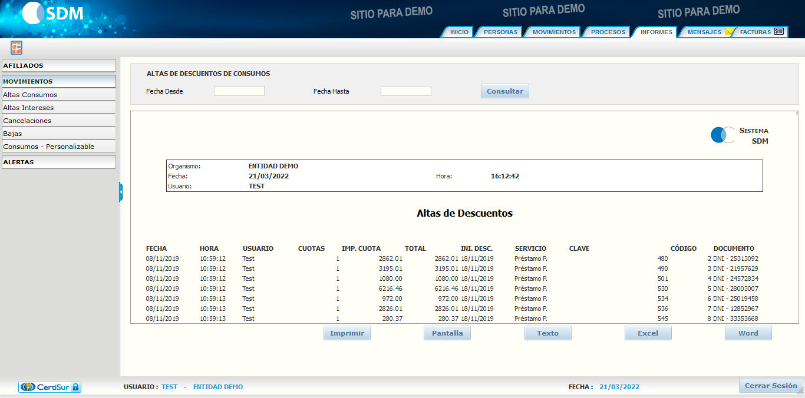Click document cell 3 DNI - 21957629
The height and width of the screenshot is (398, 805).
733,268
